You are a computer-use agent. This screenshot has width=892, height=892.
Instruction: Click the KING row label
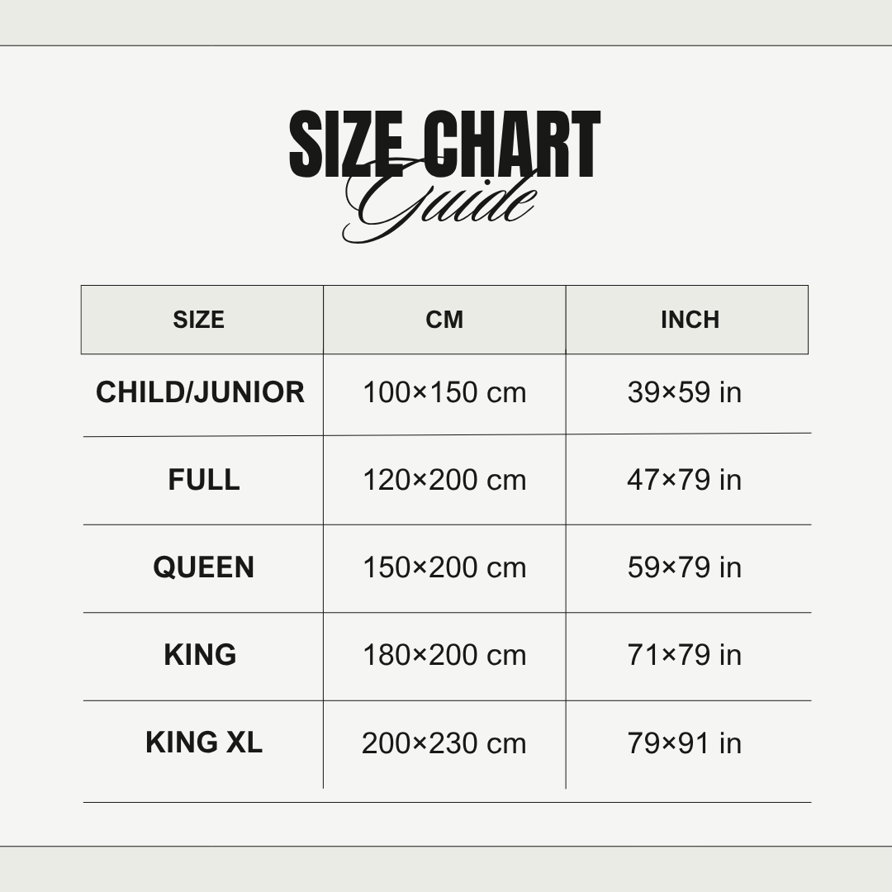click(201, 655)
